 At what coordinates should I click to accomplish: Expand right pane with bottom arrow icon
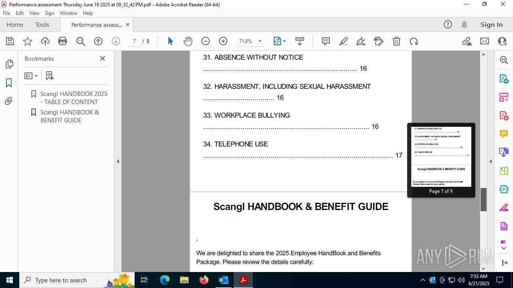(504, 262)
